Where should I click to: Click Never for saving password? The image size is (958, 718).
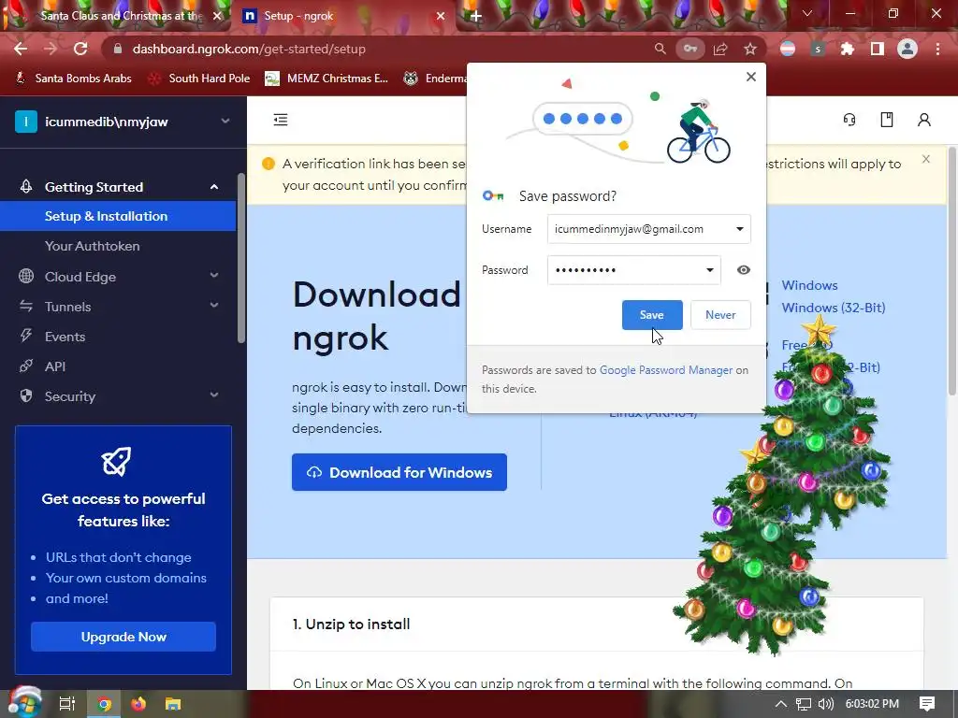click(x=720, y=315)
